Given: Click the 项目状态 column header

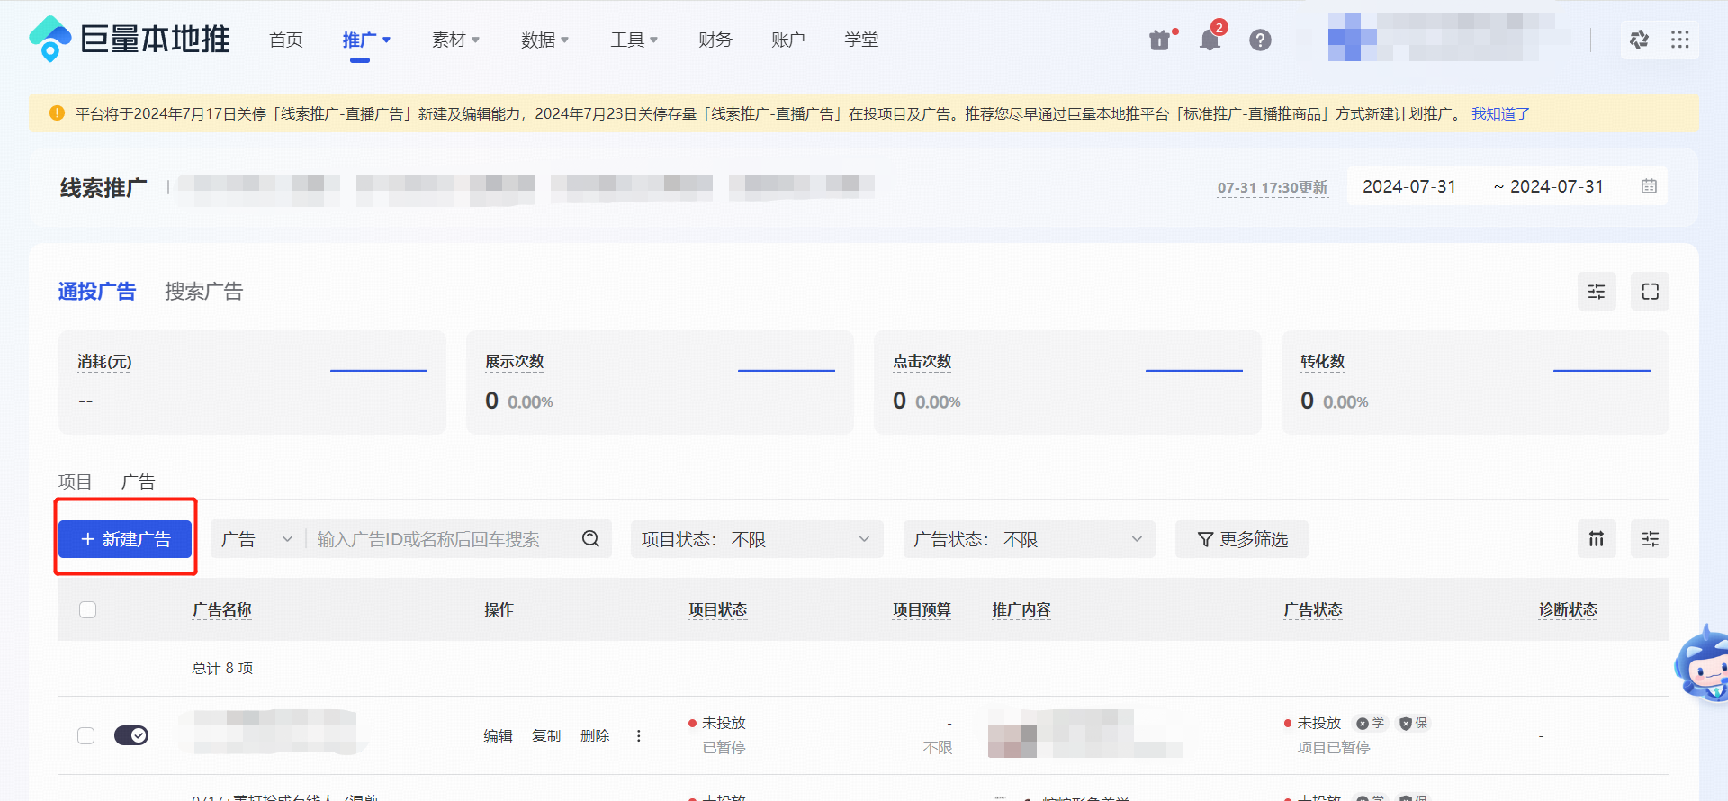Looking at the screenshot, I should [x=718, y=609].
